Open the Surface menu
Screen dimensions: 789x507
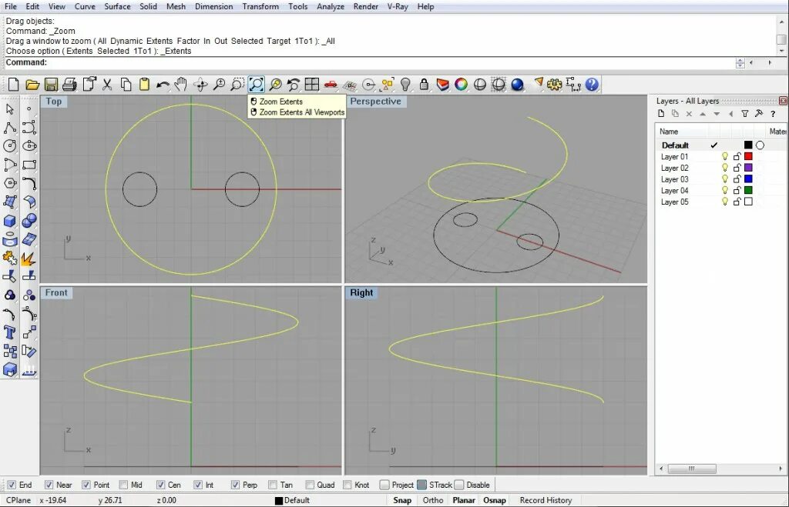click(x=117, y=6)
